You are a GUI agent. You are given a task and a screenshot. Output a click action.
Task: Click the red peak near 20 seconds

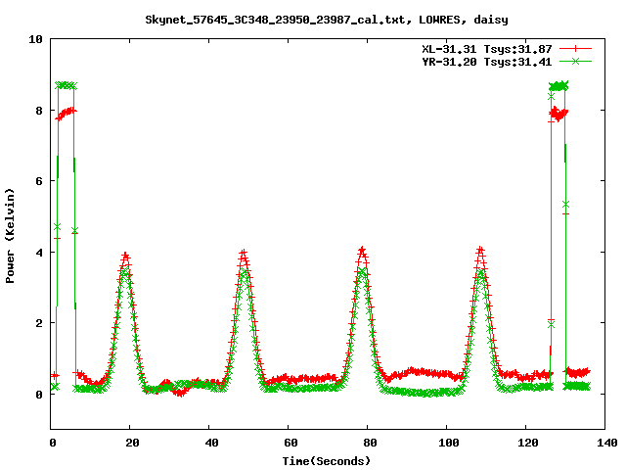click(126, 256)
